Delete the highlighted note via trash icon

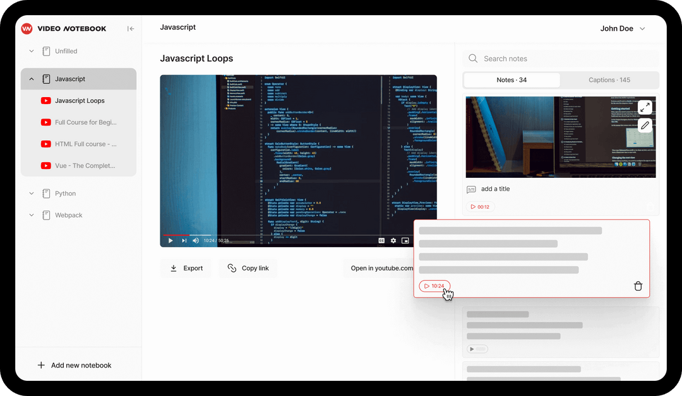[x=638, y=286]
